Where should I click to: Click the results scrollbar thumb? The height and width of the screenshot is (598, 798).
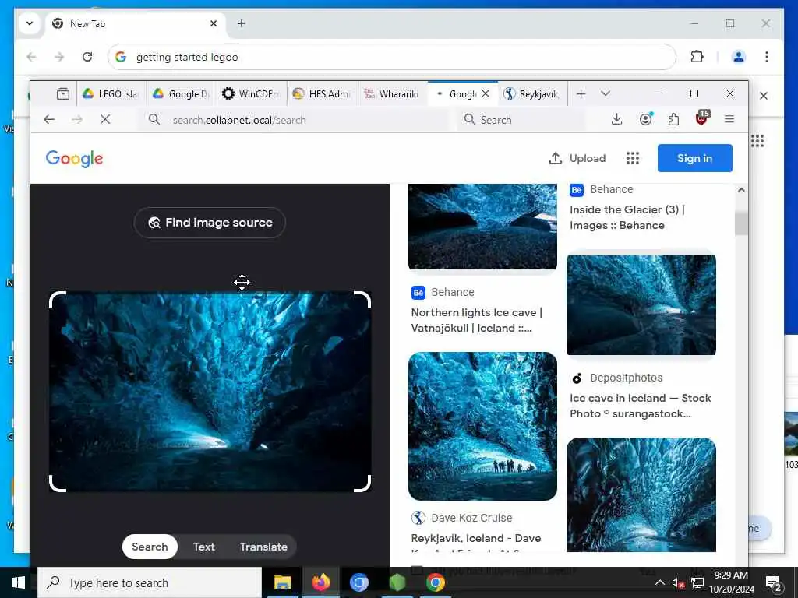click(742, 223)
